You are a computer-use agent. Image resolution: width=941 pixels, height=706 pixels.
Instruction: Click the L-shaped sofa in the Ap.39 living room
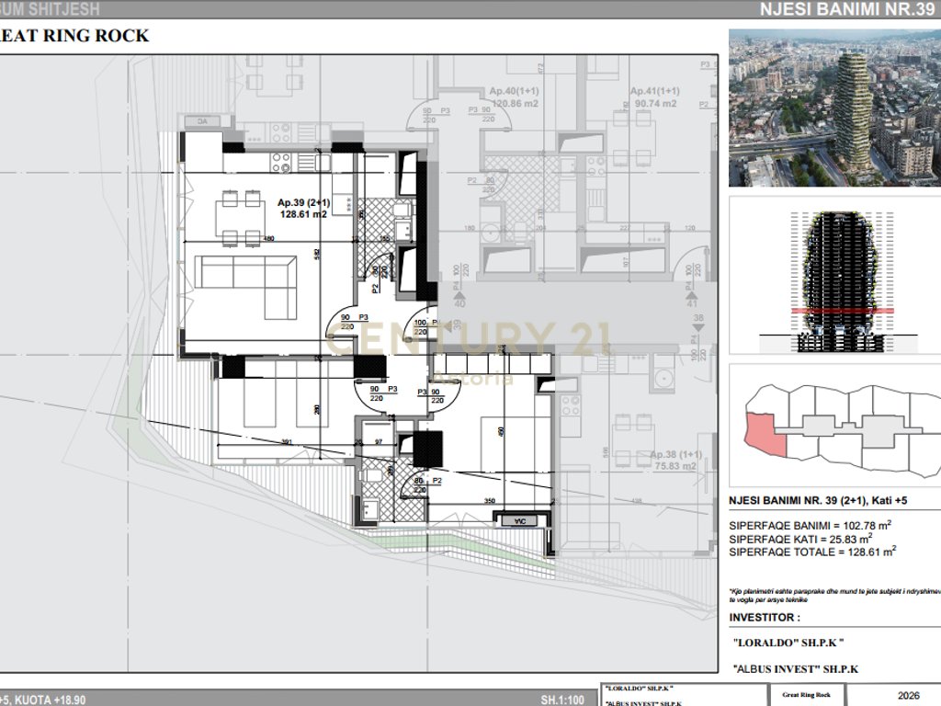tap(246, 288)
